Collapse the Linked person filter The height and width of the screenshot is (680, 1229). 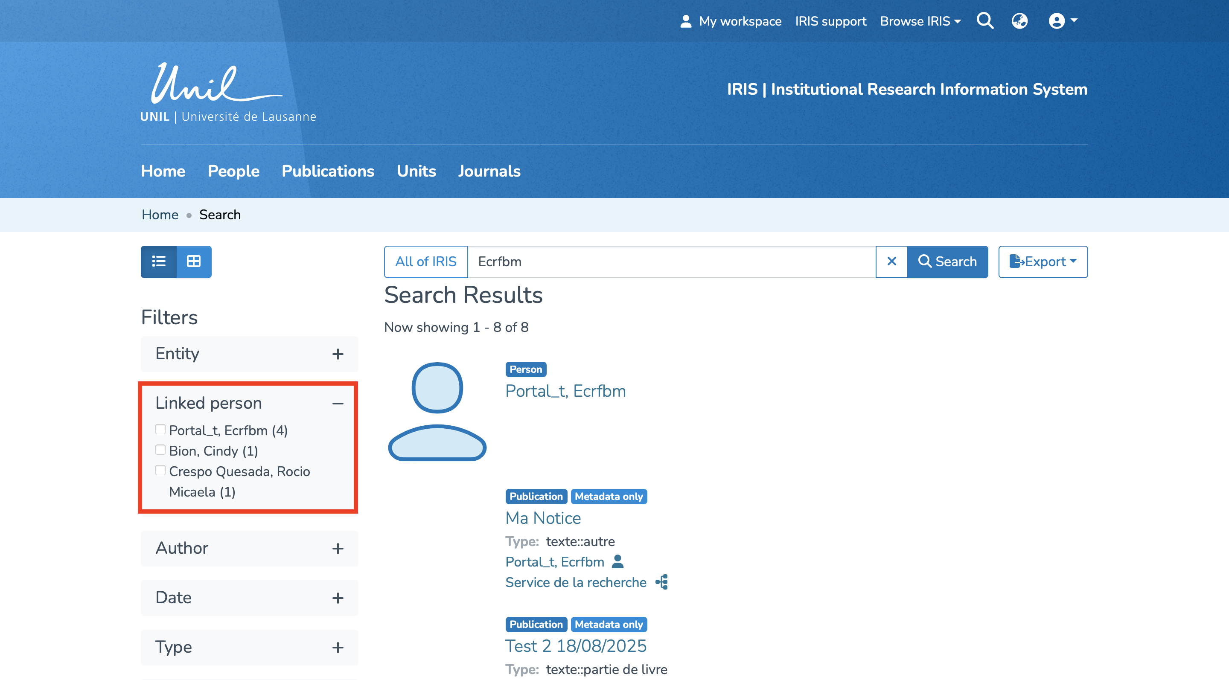click(337, 404)
